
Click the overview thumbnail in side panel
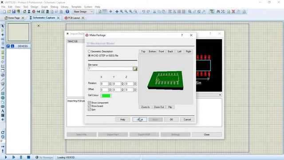[18, 32]
